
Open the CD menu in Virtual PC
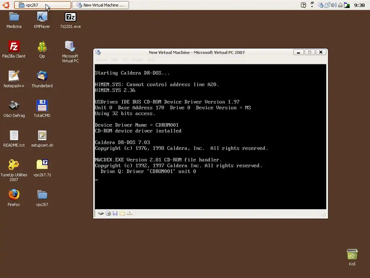click(x=125, y=60)
